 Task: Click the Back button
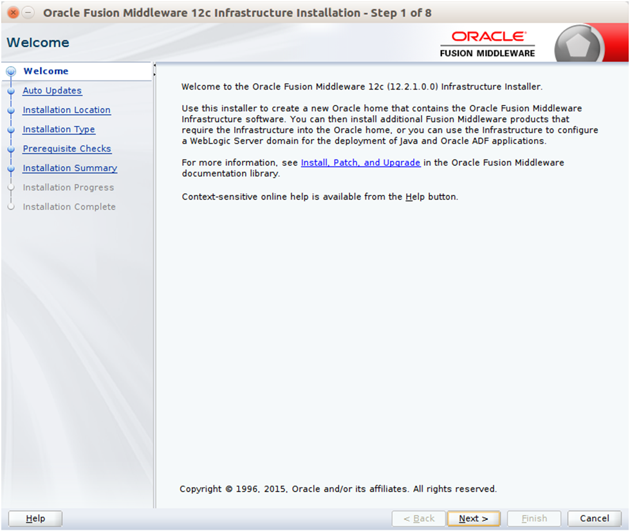(419, 518)
